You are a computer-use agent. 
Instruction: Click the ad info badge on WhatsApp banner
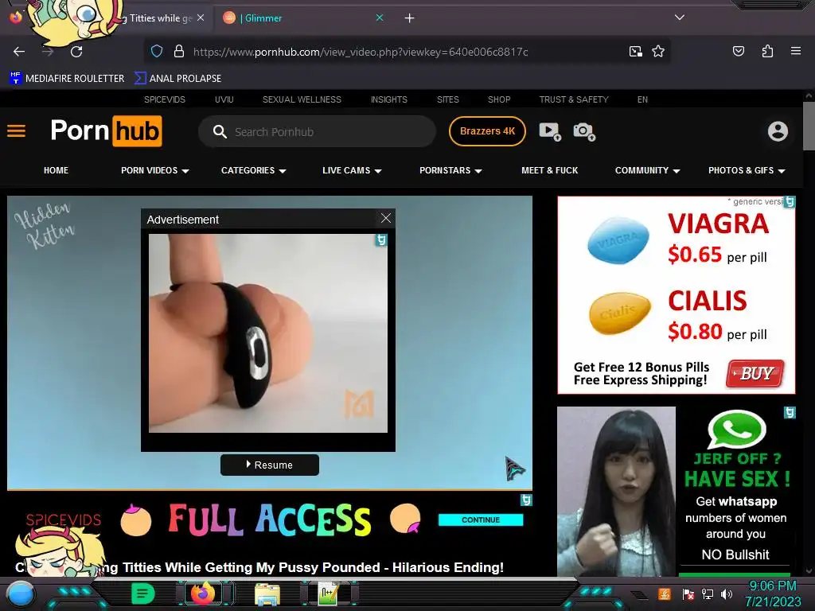click(x=790, y=413)
